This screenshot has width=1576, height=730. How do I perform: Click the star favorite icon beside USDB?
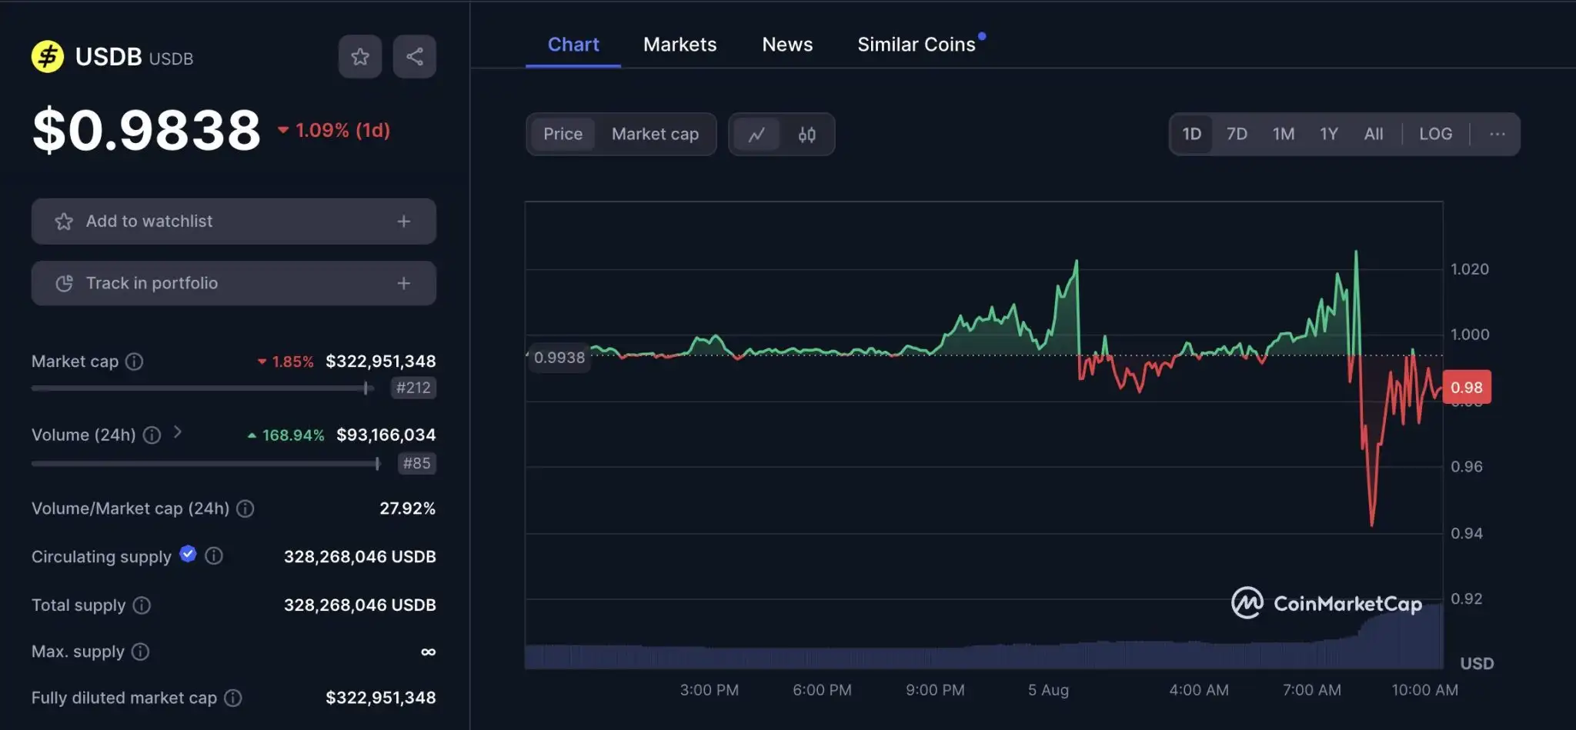(360, 56)
